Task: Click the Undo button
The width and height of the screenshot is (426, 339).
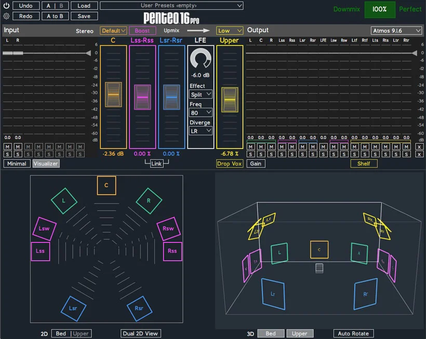Action: click(26, 6)
